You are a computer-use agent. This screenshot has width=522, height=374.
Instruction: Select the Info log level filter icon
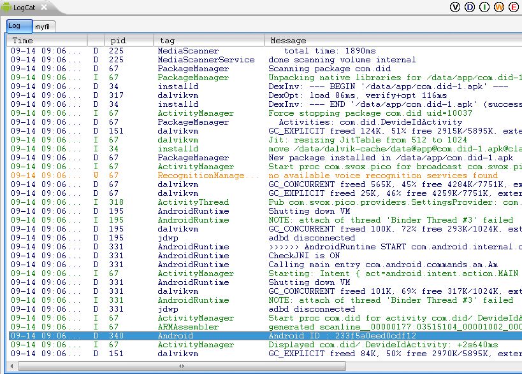tap(484, 7)
